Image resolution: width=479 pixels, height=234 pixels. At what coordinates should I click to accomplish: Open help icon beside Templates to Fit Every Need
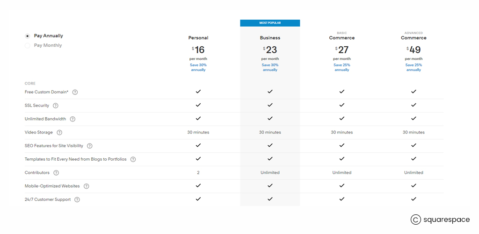133,159
